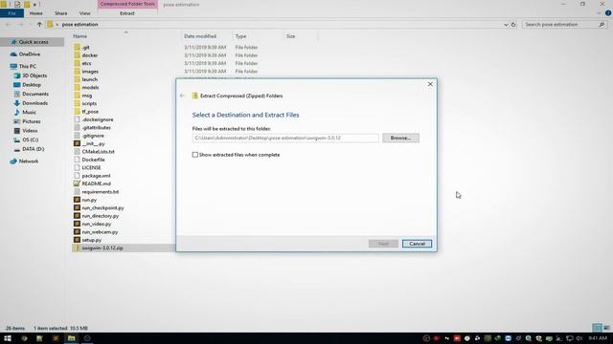
Task: Select the run_directory.py file icon
Action: [77, 216]
